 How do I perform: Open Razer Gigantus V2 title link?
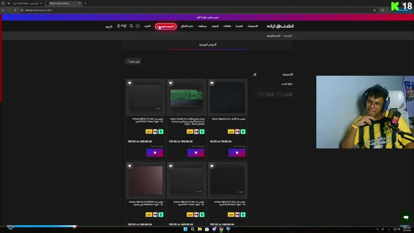(229, 119)
